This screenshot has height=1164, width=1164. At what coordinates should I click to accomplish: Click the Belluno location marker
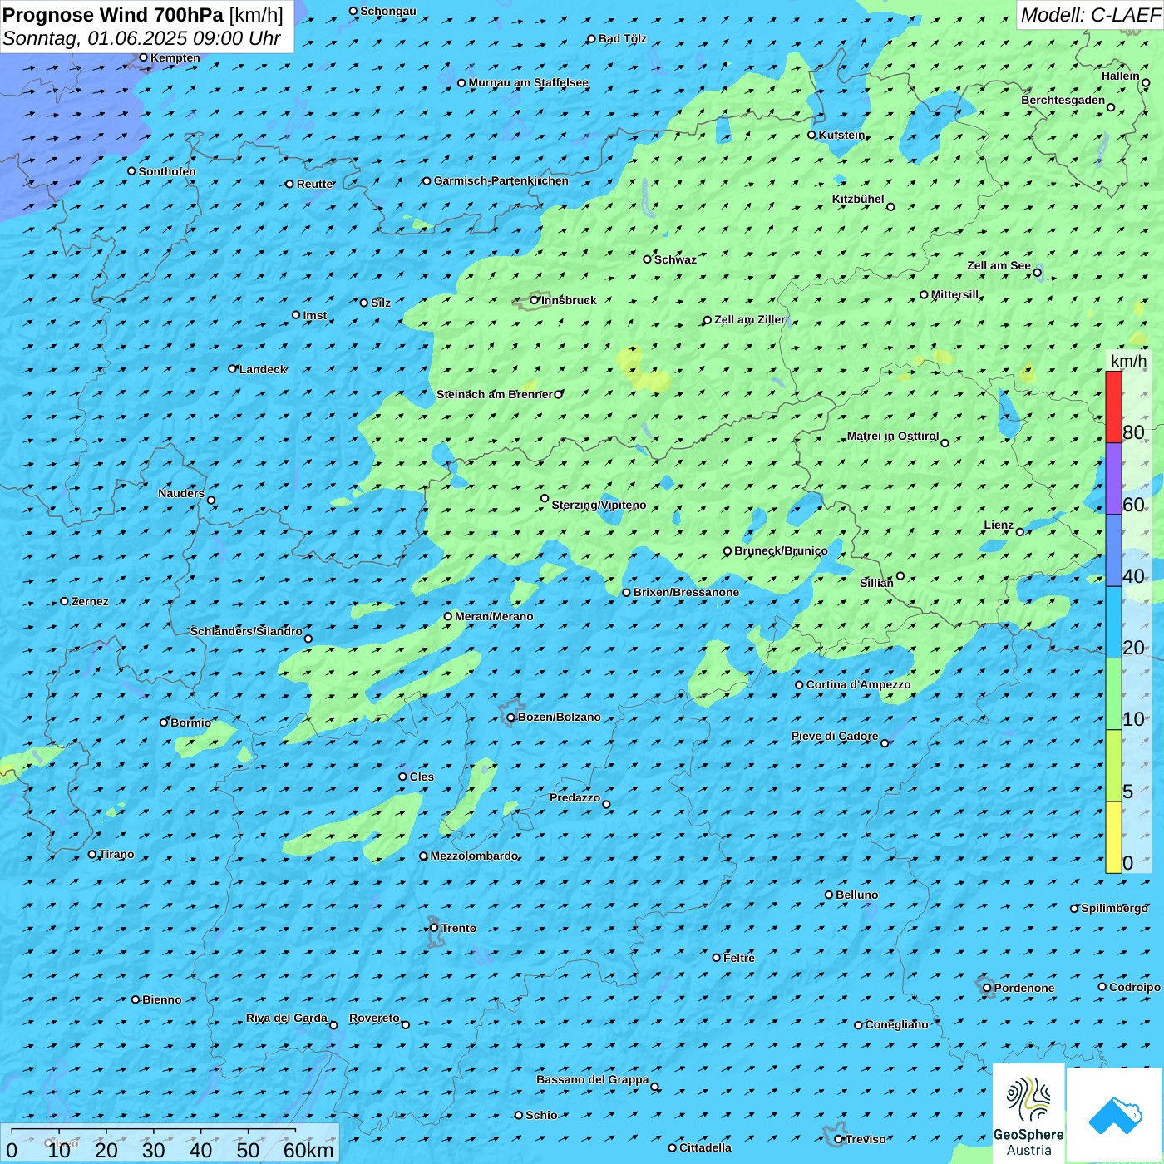pyautogui.click(x=829, y=895)
